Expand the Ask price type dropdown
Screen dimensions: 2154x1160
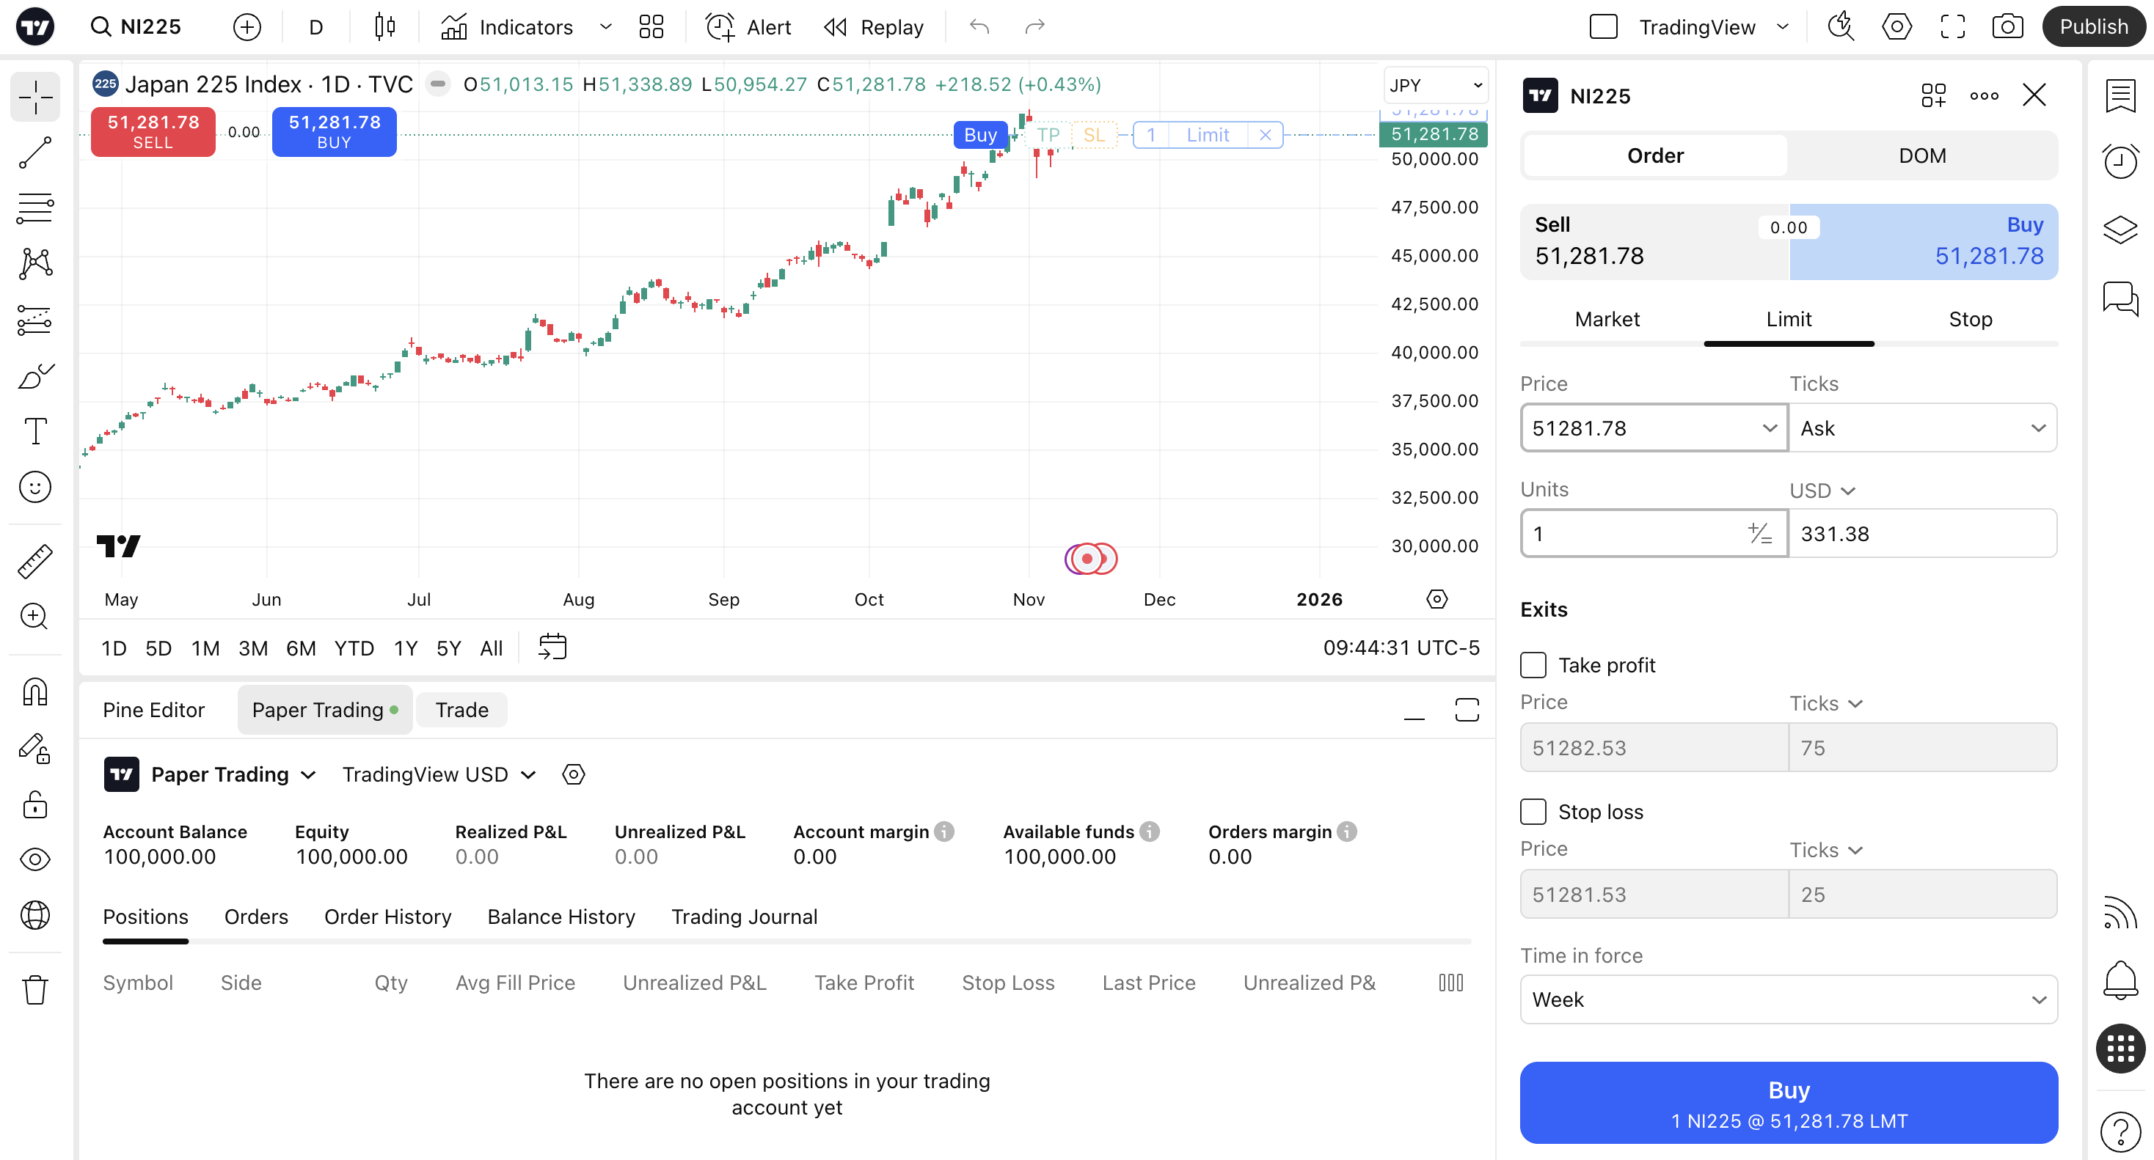[1921, 428]
